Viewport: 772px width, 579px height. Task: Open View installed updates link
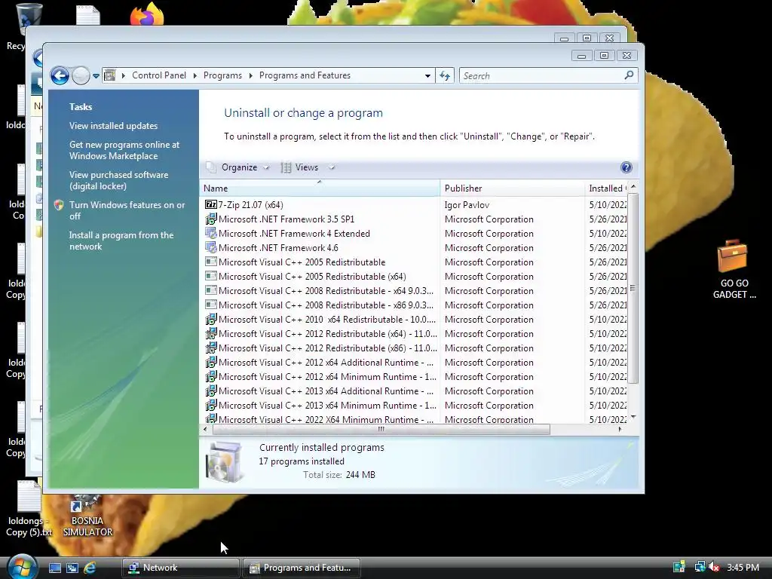coord(113,126)
